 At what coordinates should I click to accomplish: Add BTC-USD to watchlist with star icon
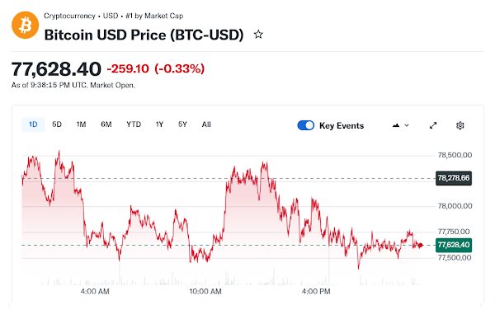[x=258, y=35]
